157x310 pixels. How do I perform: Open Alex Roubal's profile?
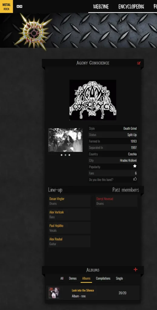coord(56,239)
